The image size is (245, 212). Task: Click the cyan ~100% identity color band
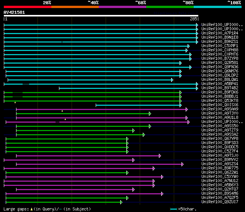tap(217, 7)
